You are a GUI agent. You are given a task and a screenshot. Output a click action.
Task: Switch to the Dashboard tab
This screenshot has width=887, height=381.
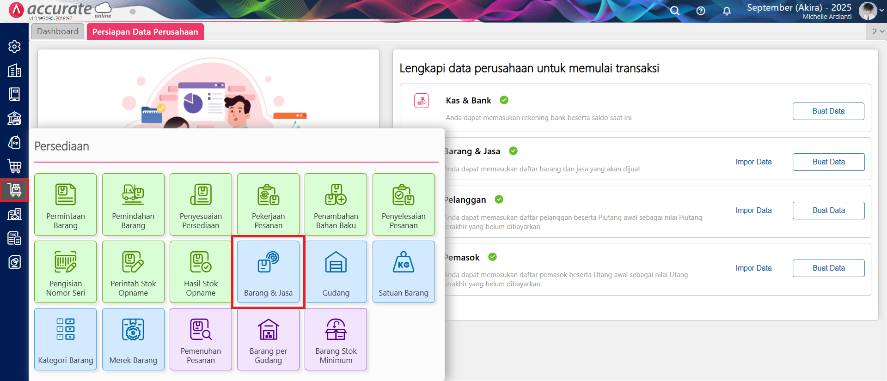point(58,31)
